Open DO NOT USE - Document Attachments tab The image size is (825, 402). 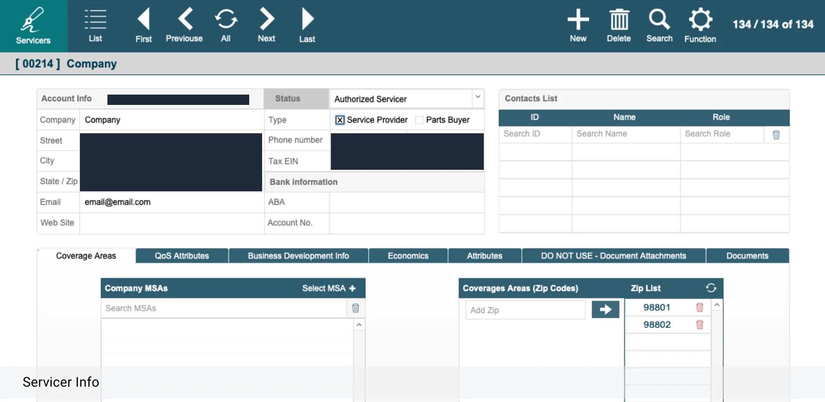click(614, 256)
